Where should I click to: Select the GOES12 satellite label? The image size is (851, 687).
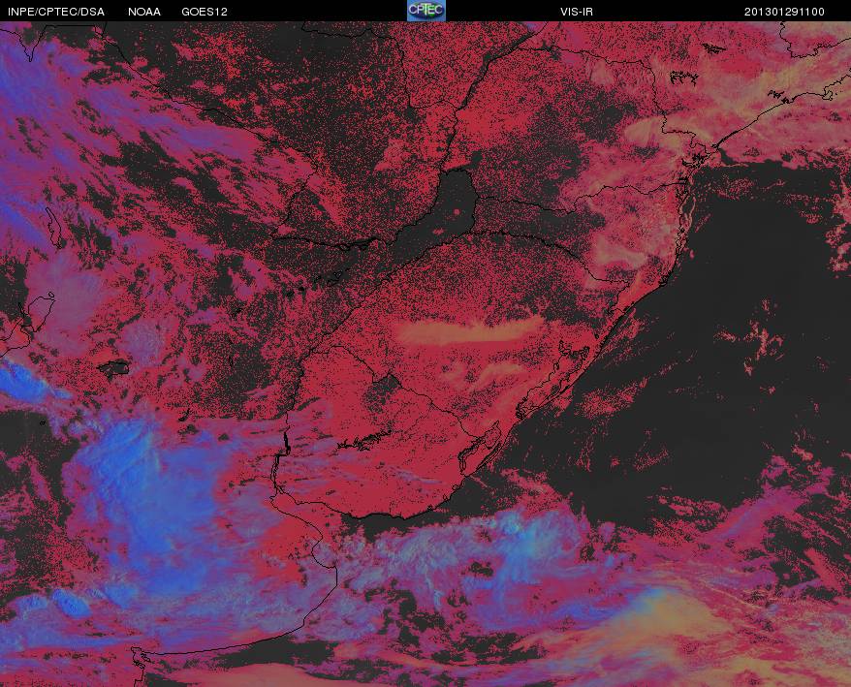click(205, 12)
